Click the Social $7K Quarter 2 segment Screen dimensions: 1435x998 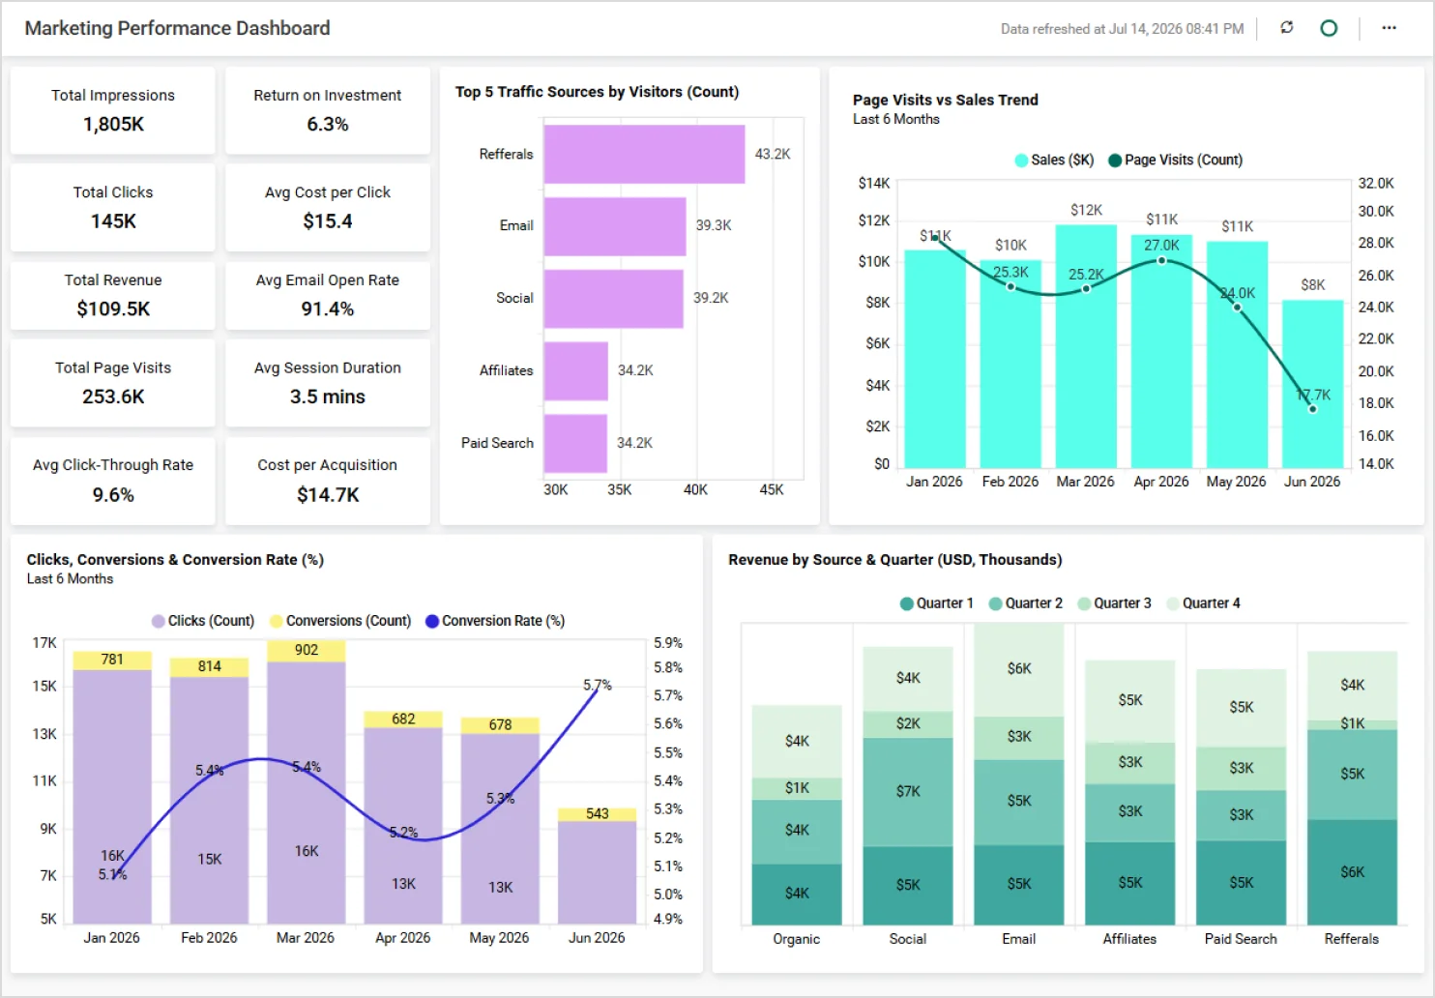point(908,791)
